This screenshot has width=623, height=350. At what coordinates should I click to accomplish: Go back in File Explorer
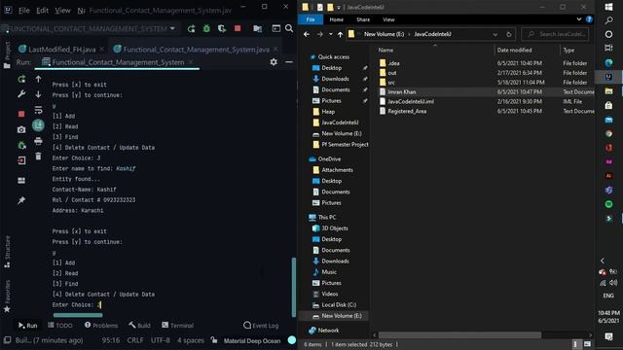(x=307, y=34)
